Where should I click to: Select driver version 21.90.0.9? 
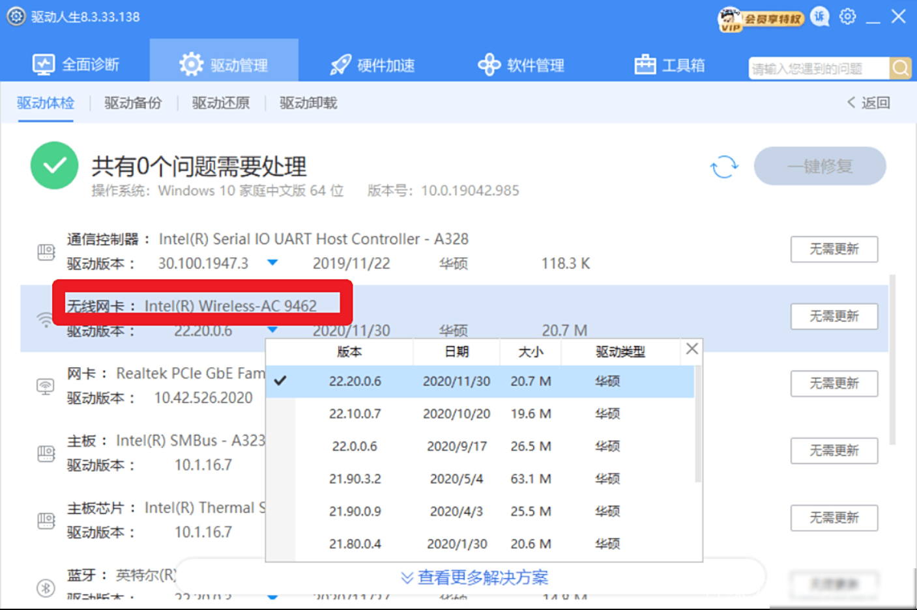480,512
